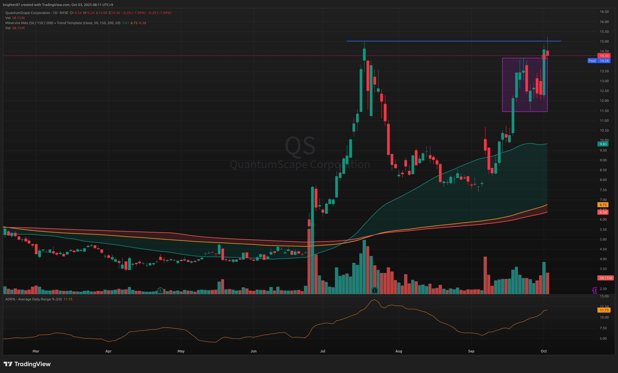618x373 pixels.
Task: Click the red 6.38 moving average label
Action: 603,212
